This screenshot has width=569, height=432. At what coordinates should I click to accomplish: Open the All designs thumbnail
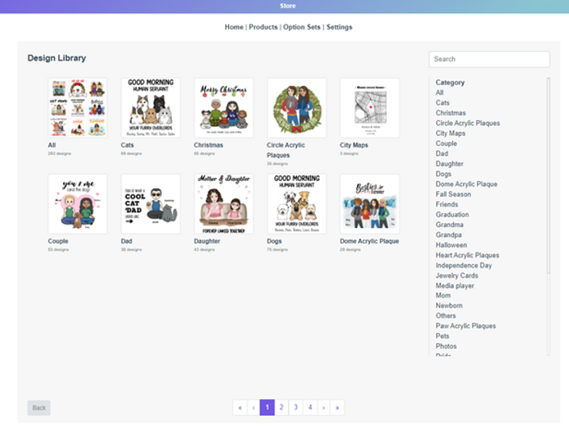pyautogui.click(x=78, y=107)
